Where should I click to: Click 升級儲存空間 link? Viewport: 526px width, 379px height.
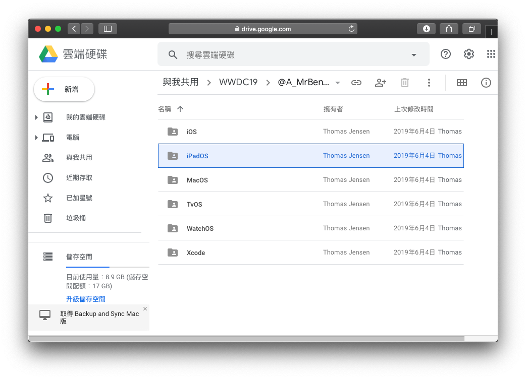[85, 299]
